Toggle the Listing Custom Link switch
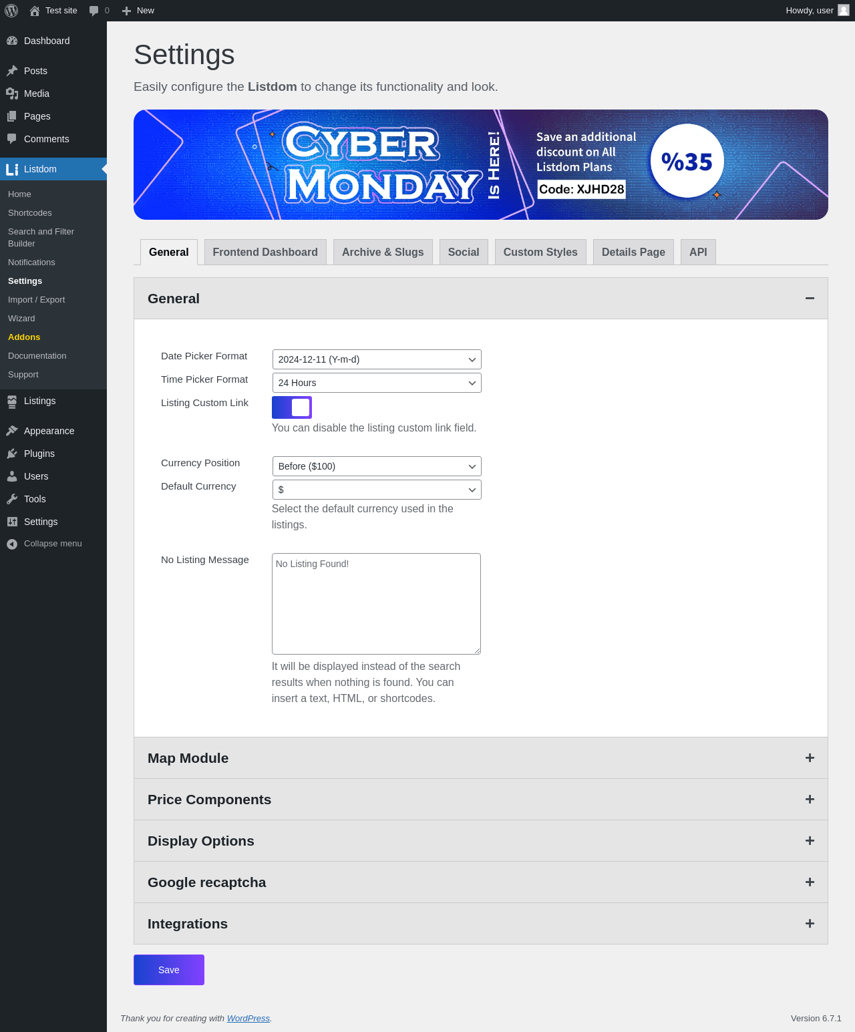855x1032 pixels. [x=292, y=407]
